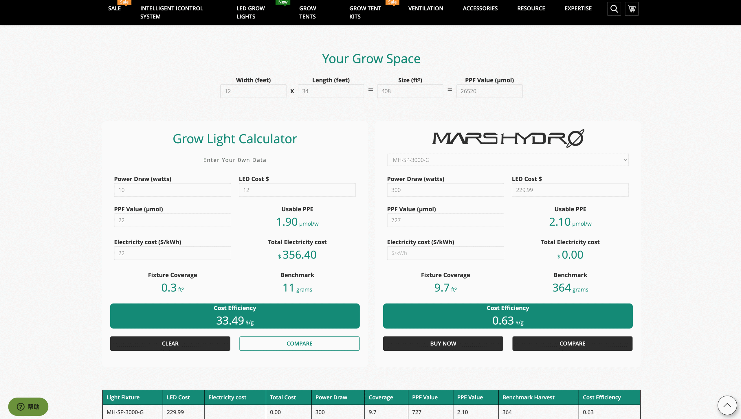
Task: Click COMPARE on the Mars Hydro side
Action: tap(572, 343)
